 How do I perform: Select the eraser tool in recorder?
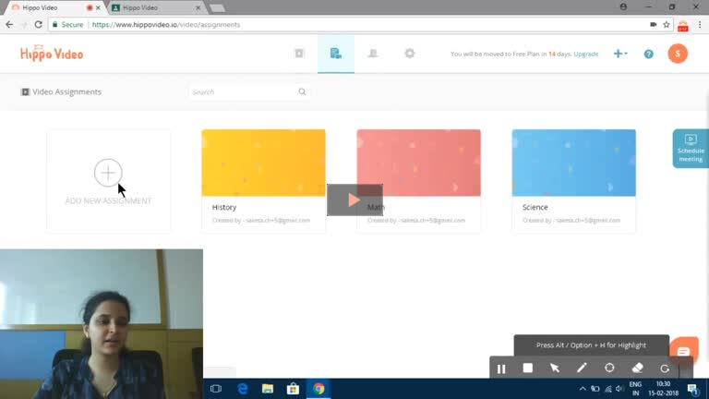637,369
